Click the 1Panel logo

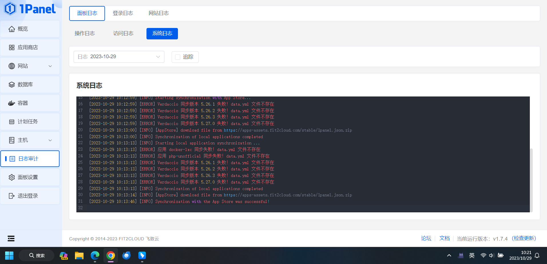tap(30, 9)
